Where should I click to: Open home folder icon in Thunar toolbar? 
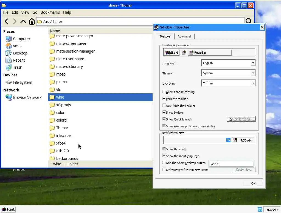[x=32, y=21]
